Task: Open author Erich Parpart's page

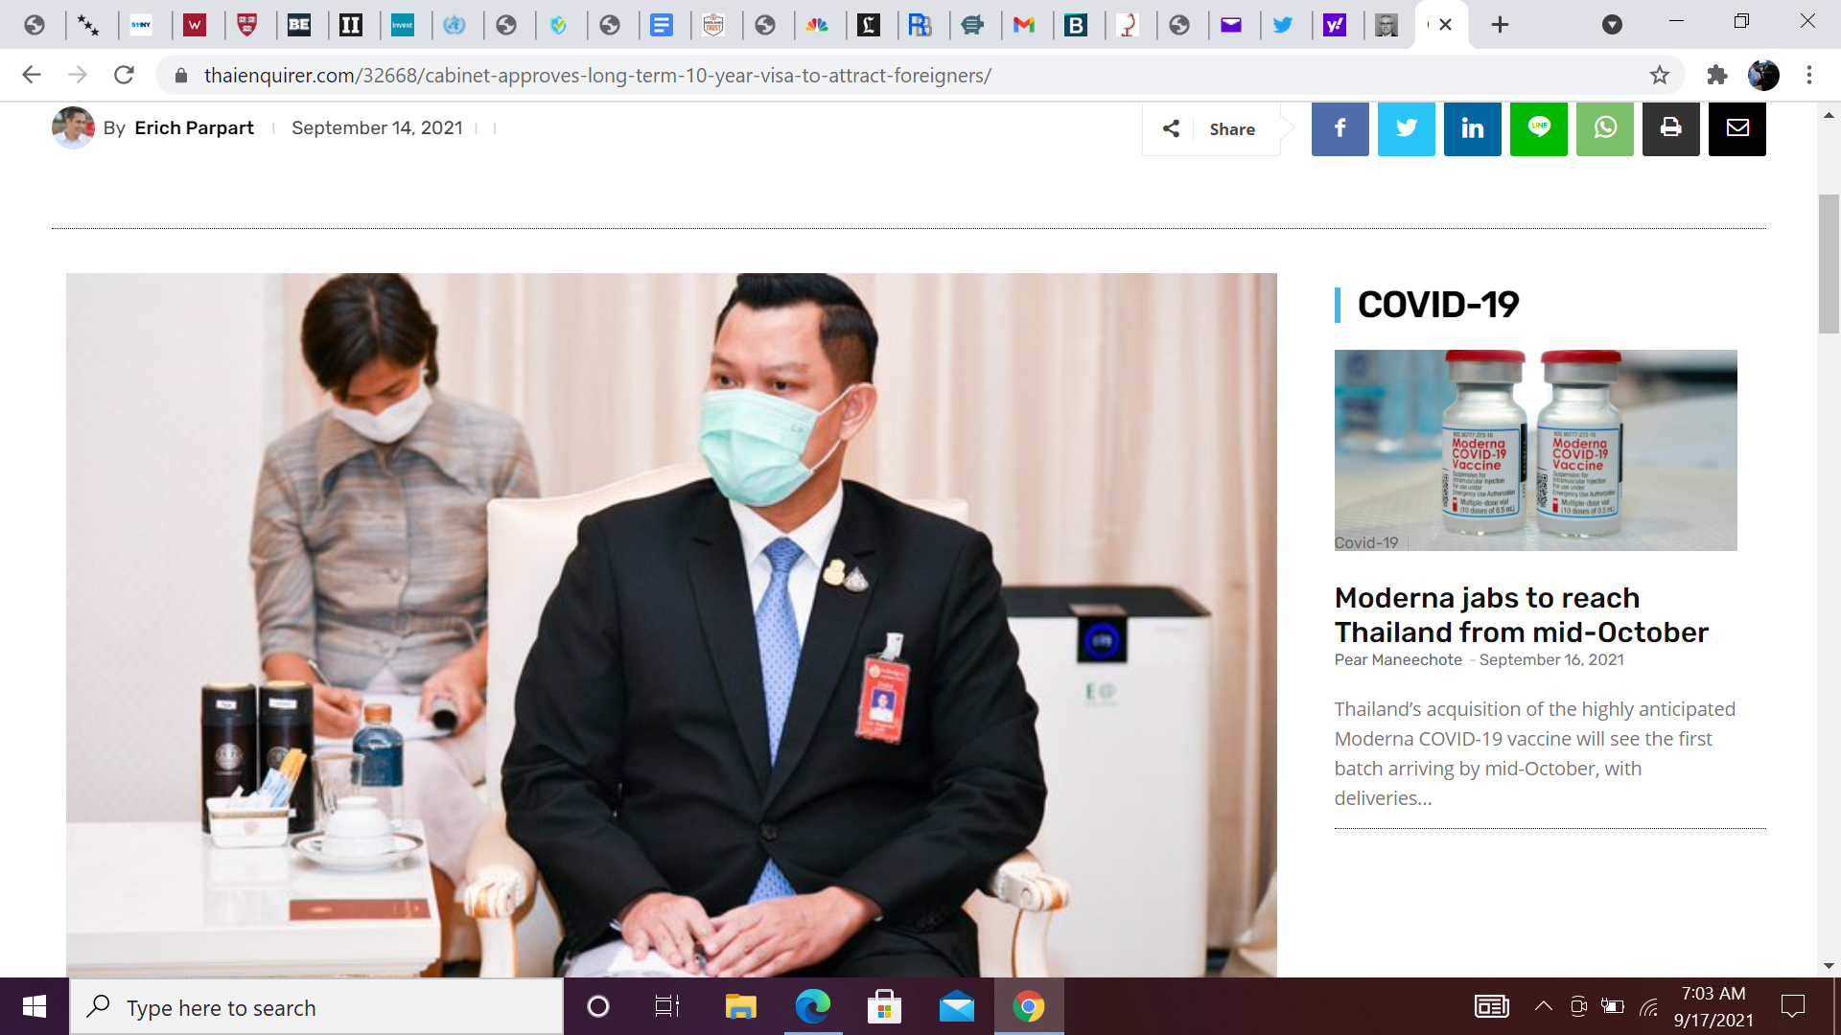Action: (x=194, y=127)
